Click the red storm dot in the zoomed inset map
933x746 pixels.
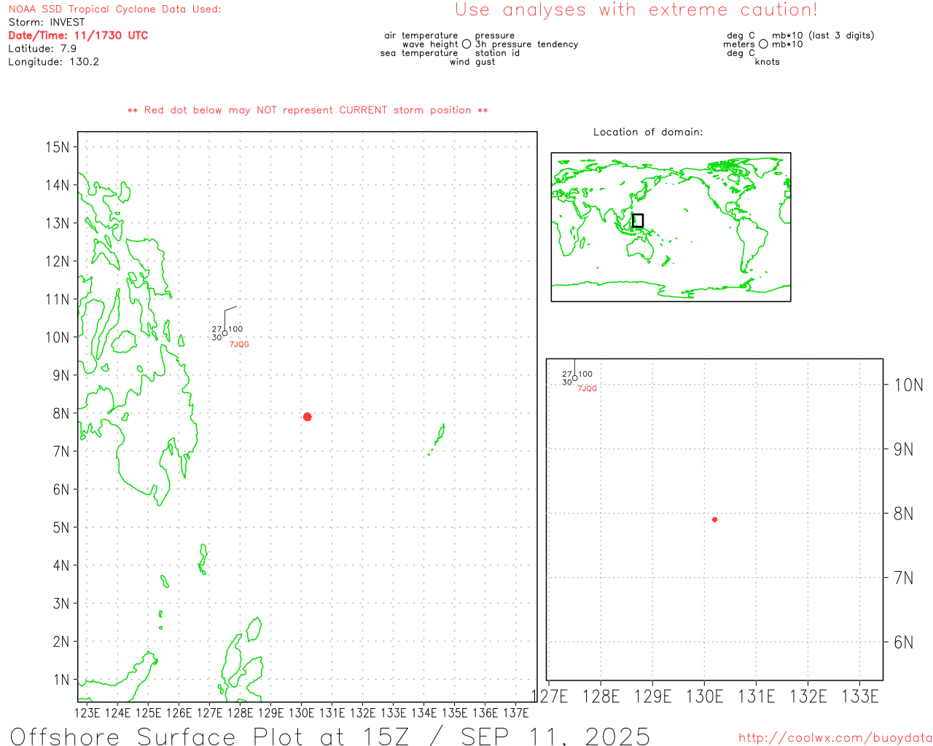coord(715,519)
